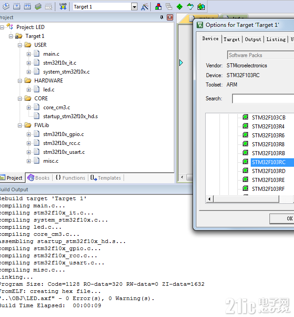Expand the misc.c node
The image size is (294, 317).
29,161
